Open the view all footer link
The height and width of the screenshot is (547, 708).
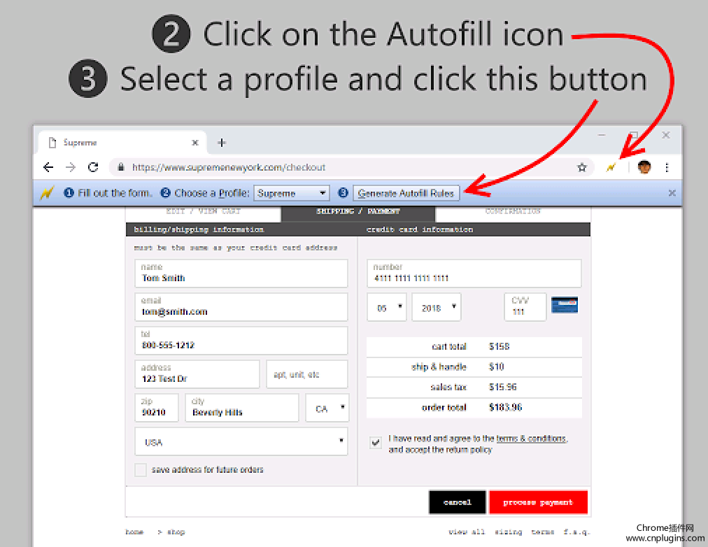pos(467,532)
